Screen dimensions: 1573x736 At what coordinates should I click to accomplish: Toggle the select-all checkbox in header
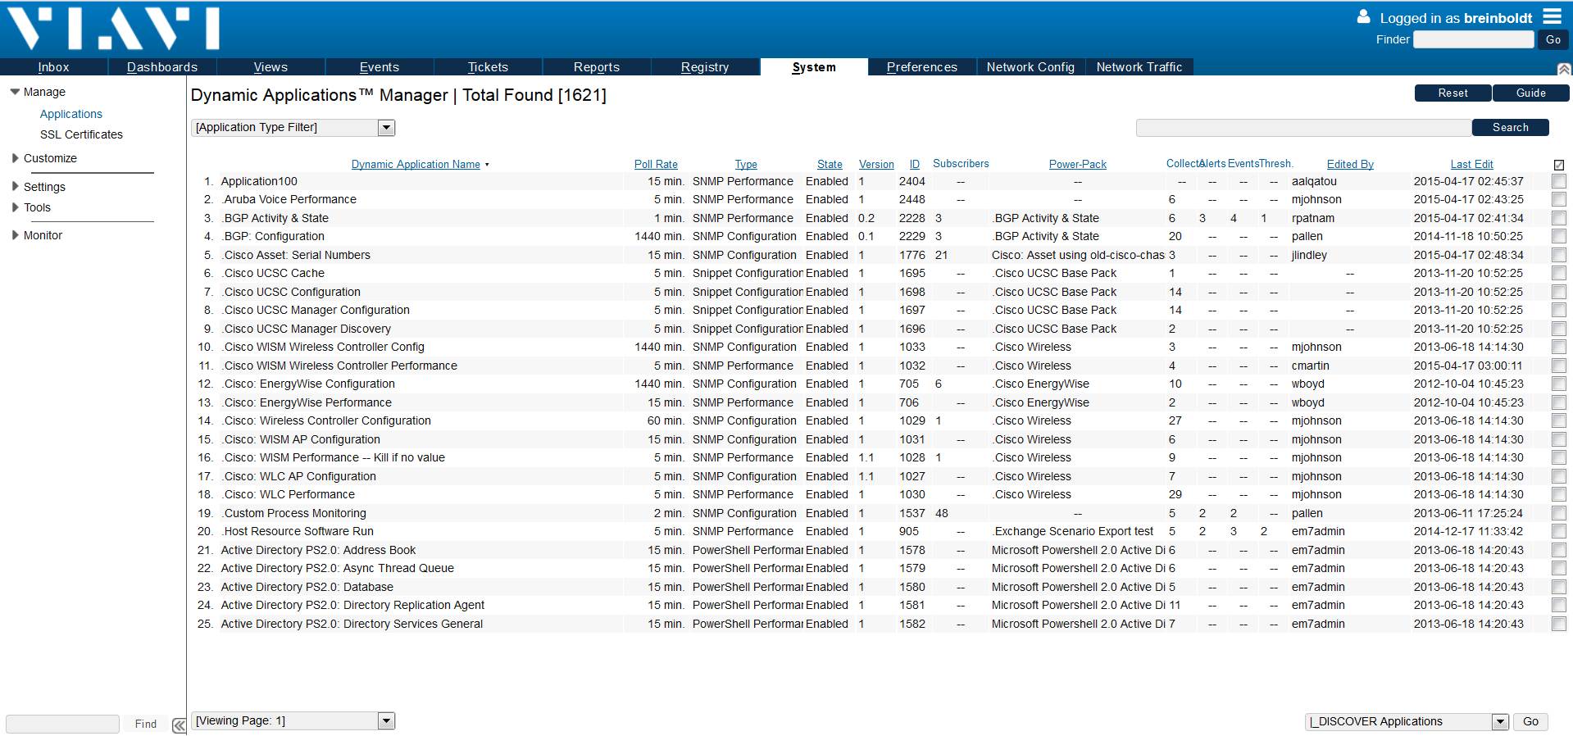[x=1559, y=165]
